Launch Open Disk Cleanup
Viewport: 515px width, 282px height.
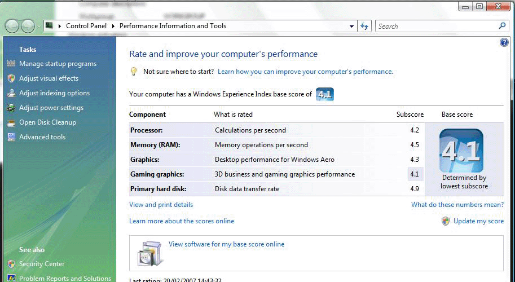pyautogui.click(x=47, y=122)
